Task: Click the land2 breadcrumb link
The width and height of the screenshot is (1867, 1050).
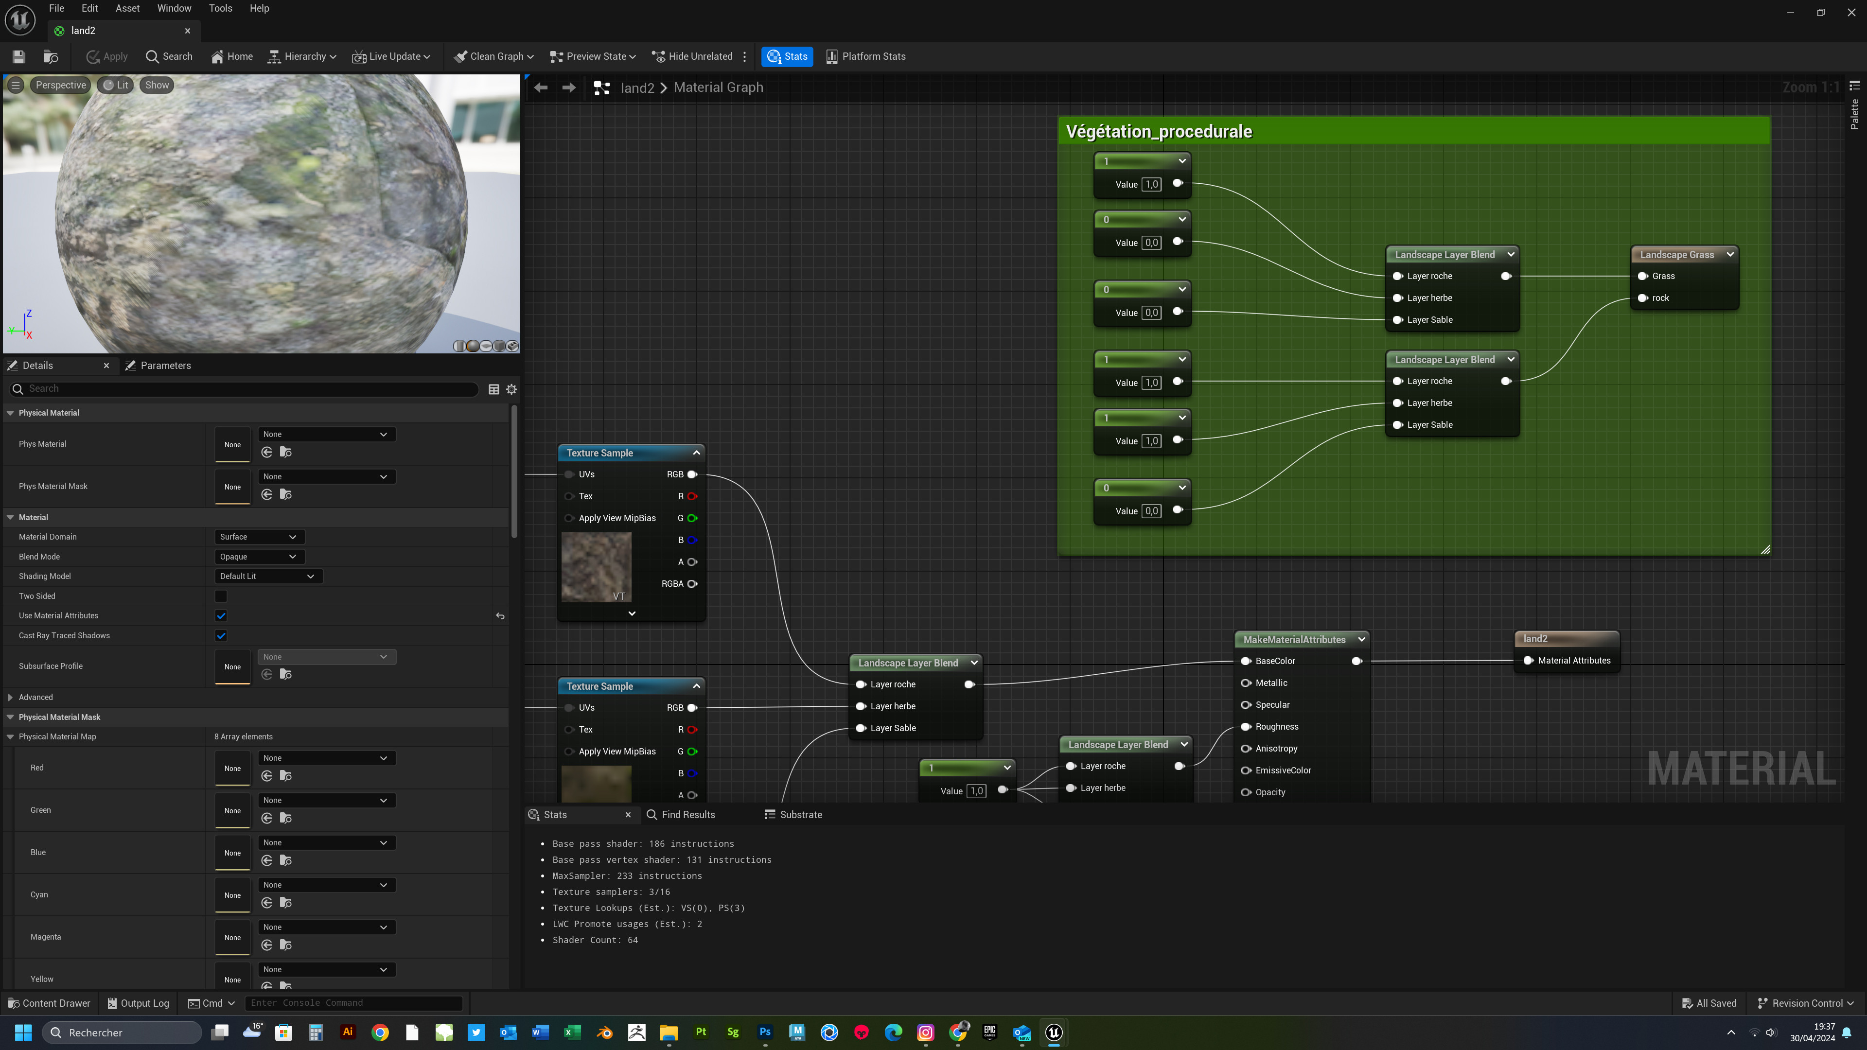Action: (637, 87)
